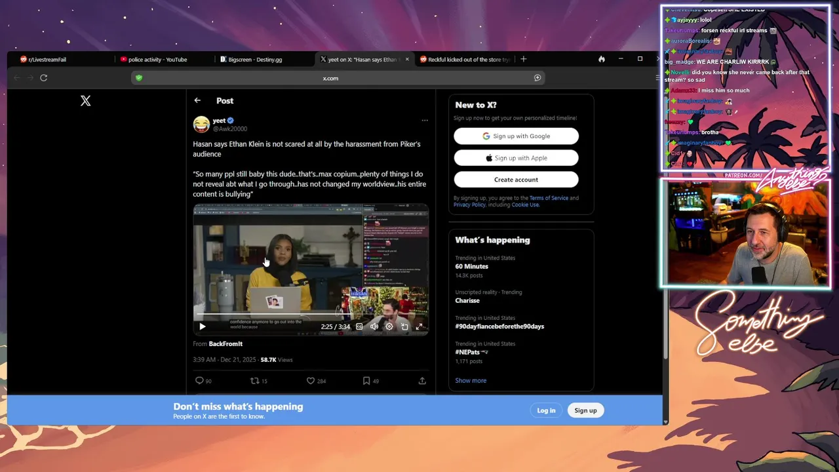
Task: Open the BackFromIt source link
Action: click(x=225, y=344)
